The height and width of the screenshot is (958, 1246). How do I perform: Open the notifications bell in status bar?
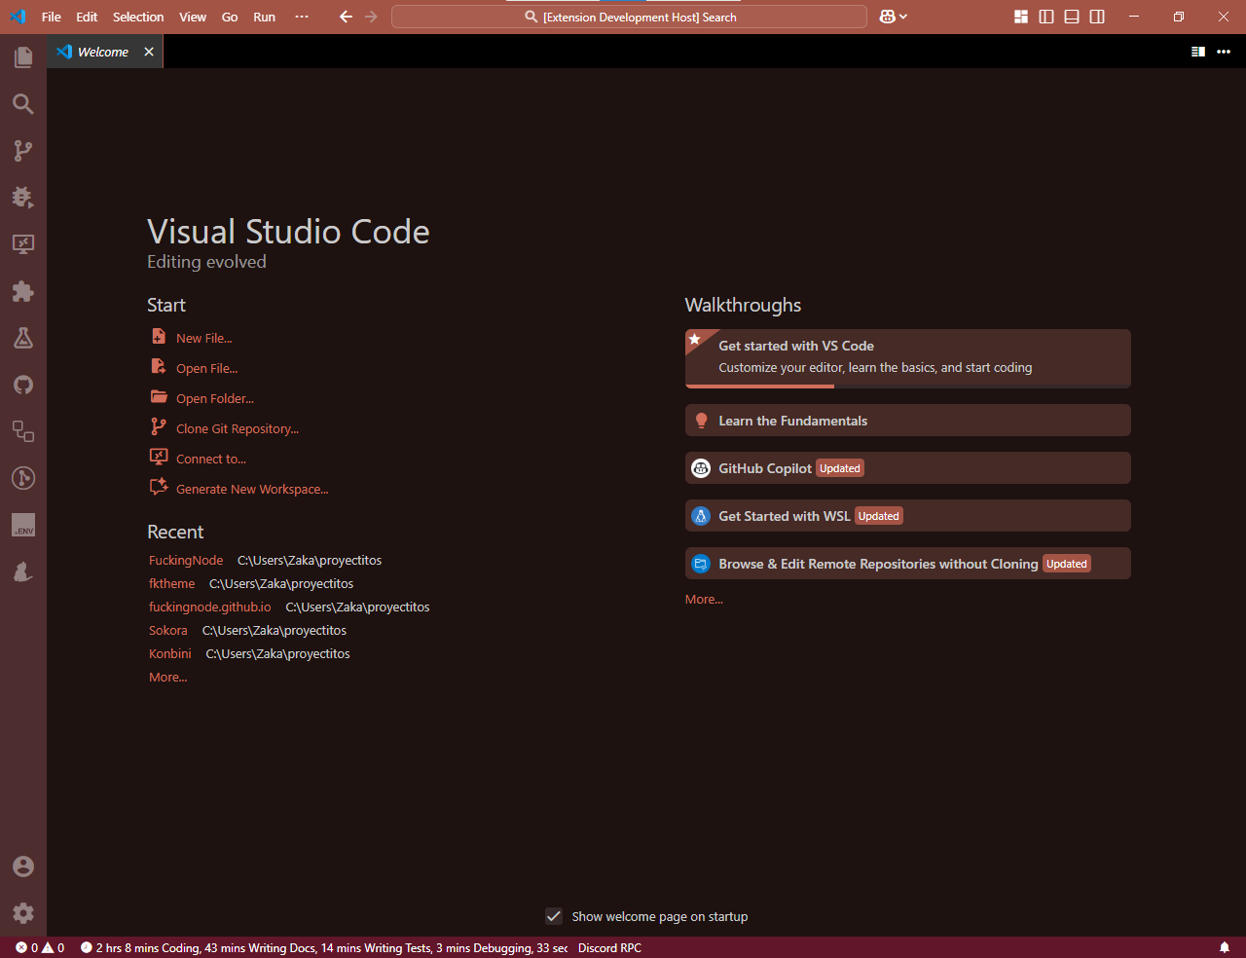[x=1225, y=947]
